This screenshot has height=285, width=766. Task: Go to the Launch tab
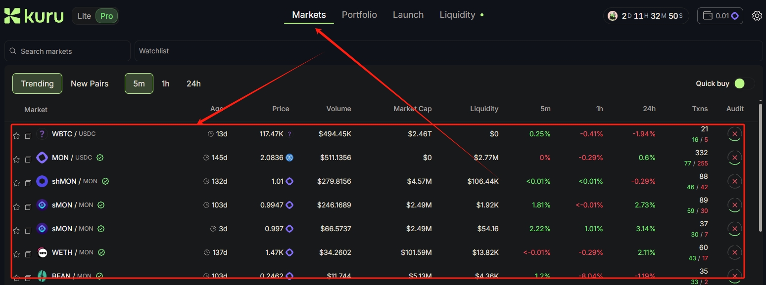click(408, 15)
